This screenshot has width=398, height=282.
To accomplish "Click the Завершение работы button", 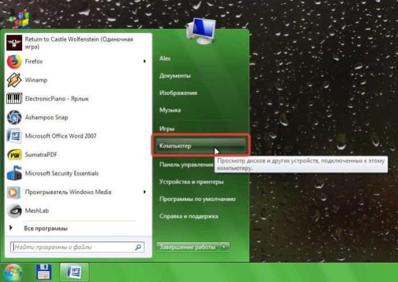I will (187, 247).
